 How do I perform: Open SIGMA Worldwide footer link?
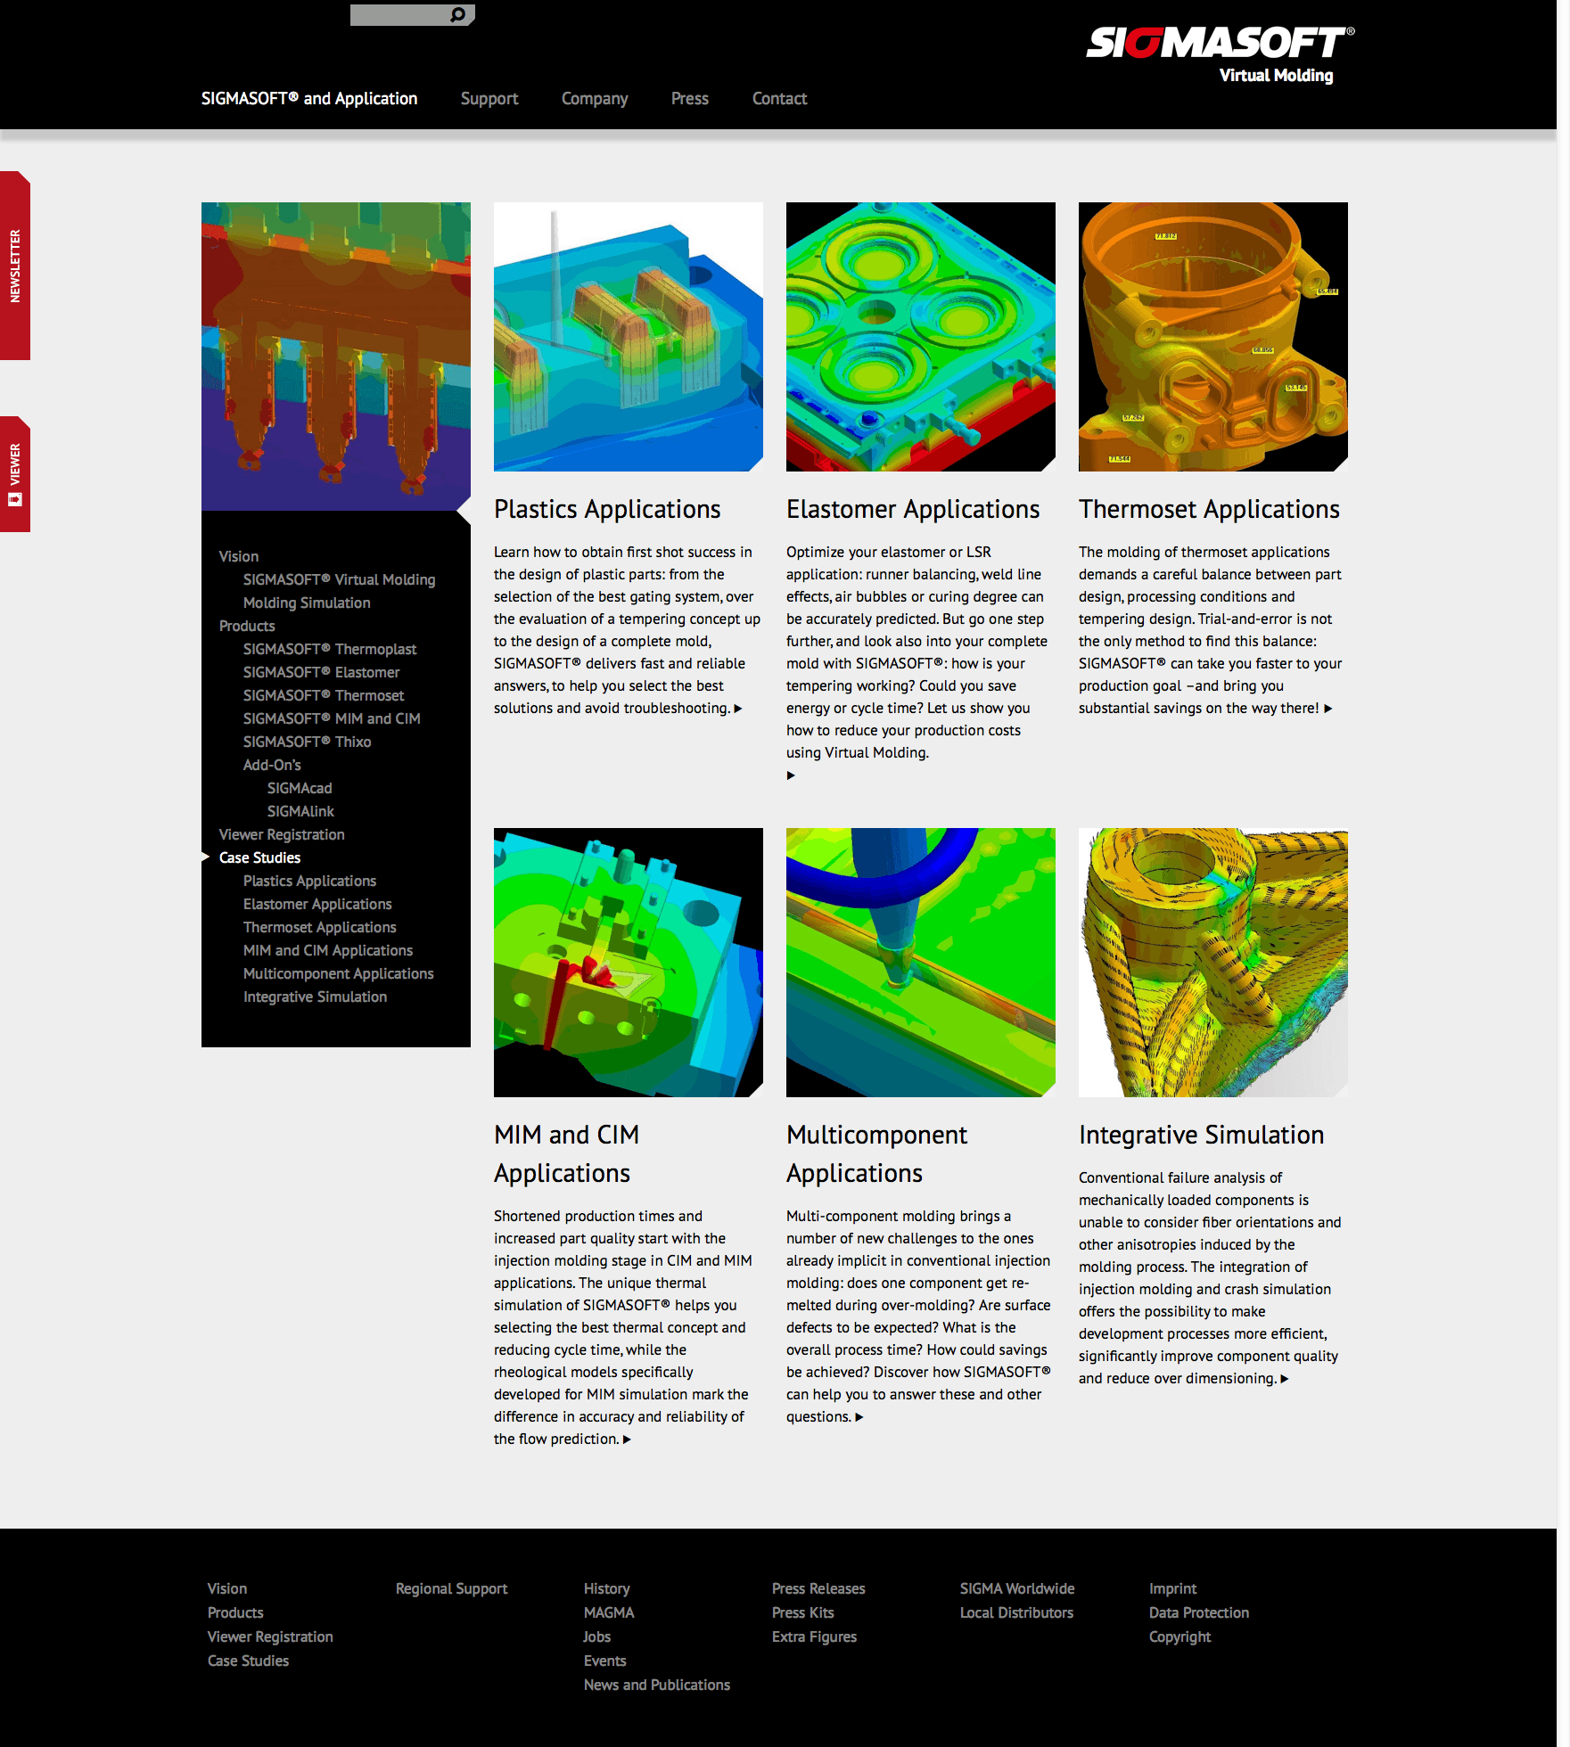(x=1017, y=1588)
